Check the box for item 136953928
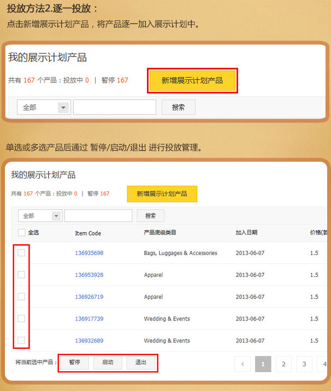The image size is (331, 391). 21,275
